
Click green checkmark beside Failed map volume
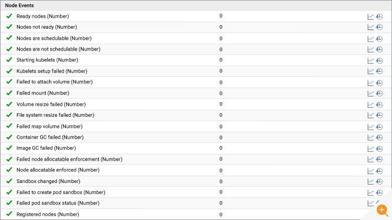coord(9,126)
